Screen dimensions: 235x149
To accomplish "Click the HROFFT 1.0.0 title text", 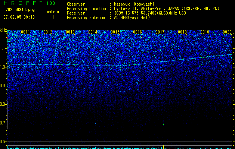I will (29, 3).
